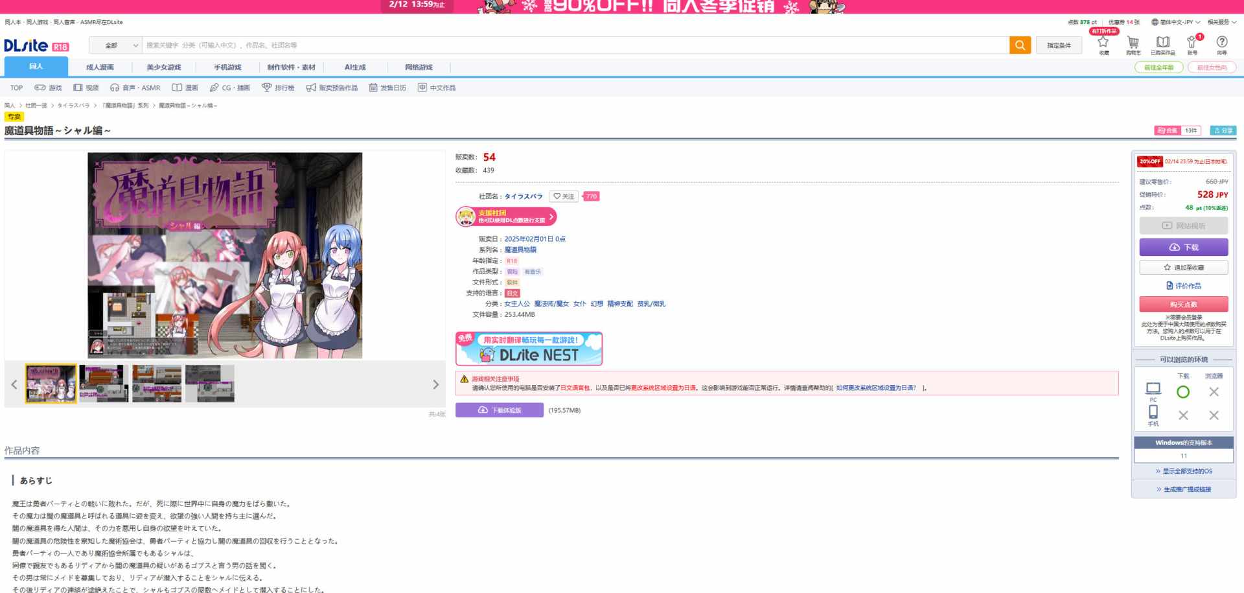Open the help (向导) question mark icon
Viewport: 1244px width, 593px height.
[x=1222, y=45]
